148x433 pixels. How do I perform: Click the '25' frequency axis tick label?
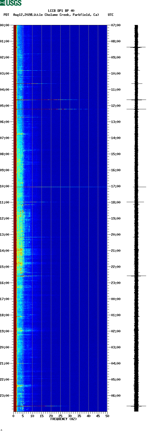[x=60, y=416]
